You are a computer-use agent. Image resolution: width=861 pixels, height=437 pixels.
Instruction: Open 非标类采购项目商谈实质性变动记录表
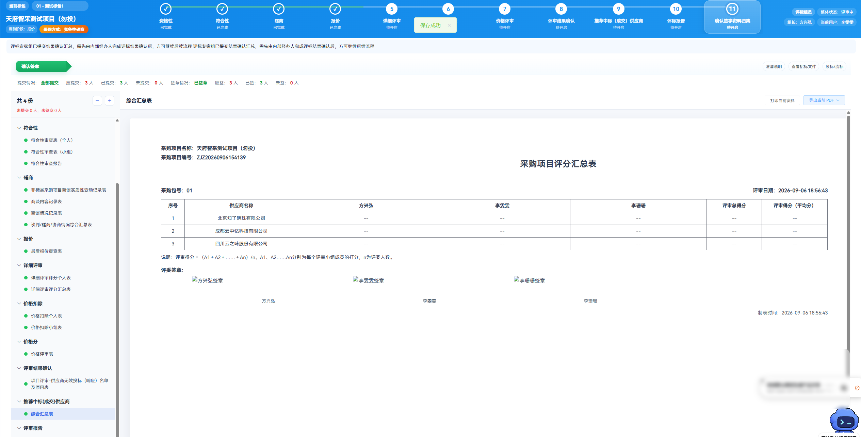pos(68,190)
